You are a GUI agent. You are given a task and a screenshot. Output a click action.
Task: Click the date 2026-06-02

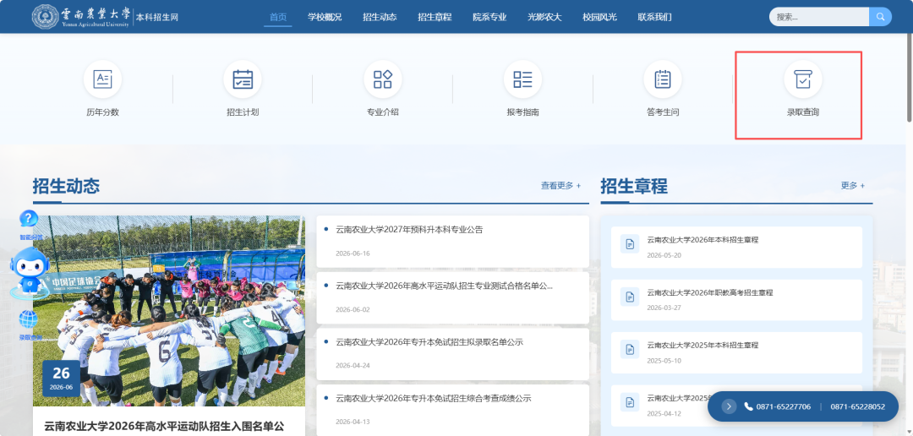(353, 310)
